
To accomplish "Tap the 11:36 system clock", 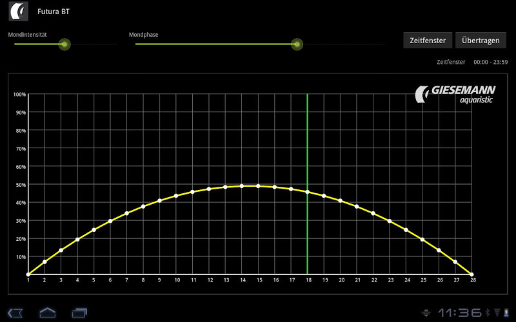I will click(460, 312).
